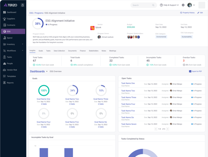This screenshot has width=208, height=157.
Task: Go to next page of Open Tasks
Action: [x=168, y=129]
